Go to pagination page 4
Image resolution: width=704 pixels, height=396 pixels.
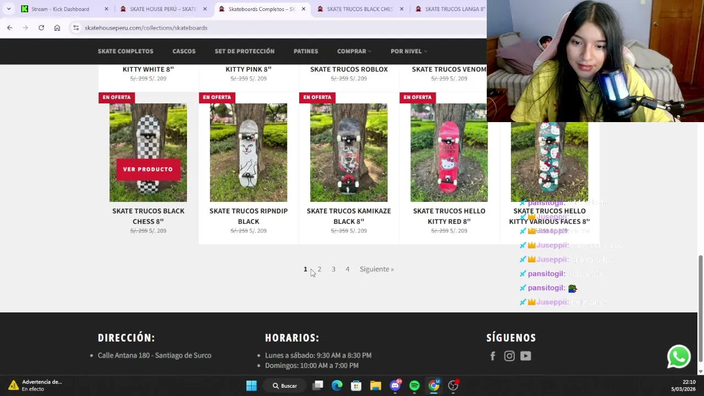pyautogui.click(x=347, y=269)
